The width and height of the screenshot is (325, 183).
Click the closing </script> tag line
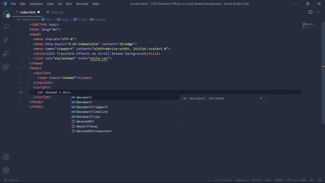click(x=42, y=97)
